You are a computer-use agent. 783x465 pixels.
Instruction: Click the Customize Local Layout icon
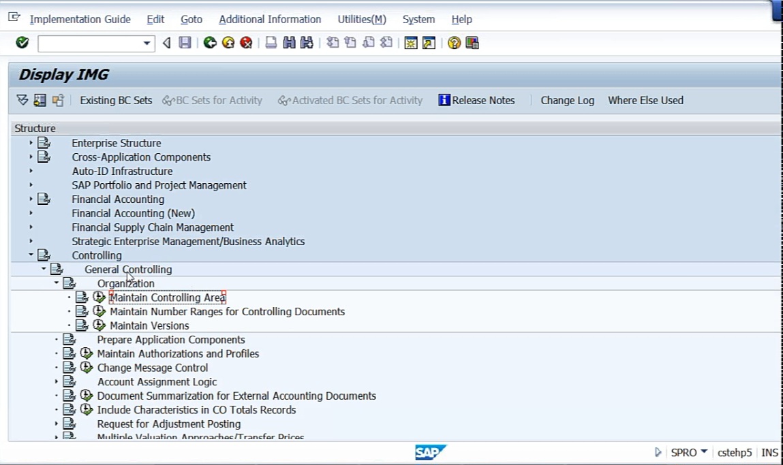click(x=472, y=43)
